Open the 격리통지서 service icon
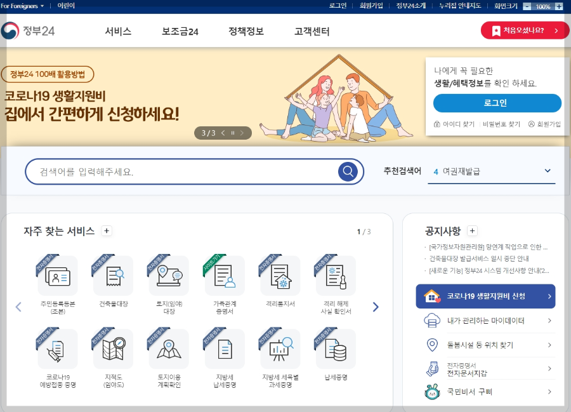The width and height of the screenshot is (571, 412). pyautogui.click(x=280, y=276)
